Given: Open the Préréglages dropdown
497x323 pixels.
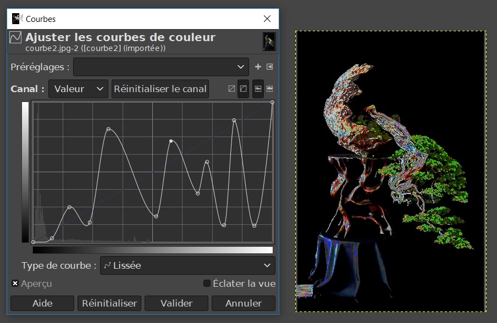Looking at the screenshot, I should click(161, 67).
